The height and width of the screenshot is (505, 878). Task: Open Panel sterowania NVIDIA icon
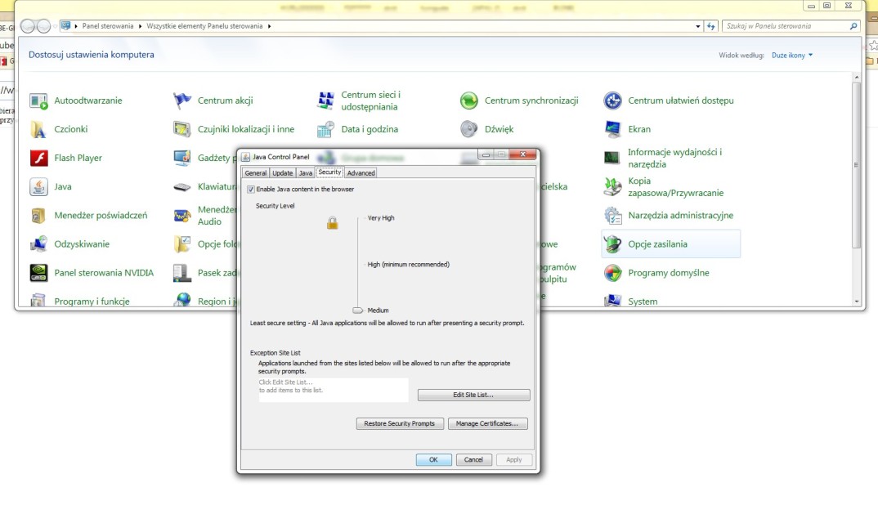38,273
